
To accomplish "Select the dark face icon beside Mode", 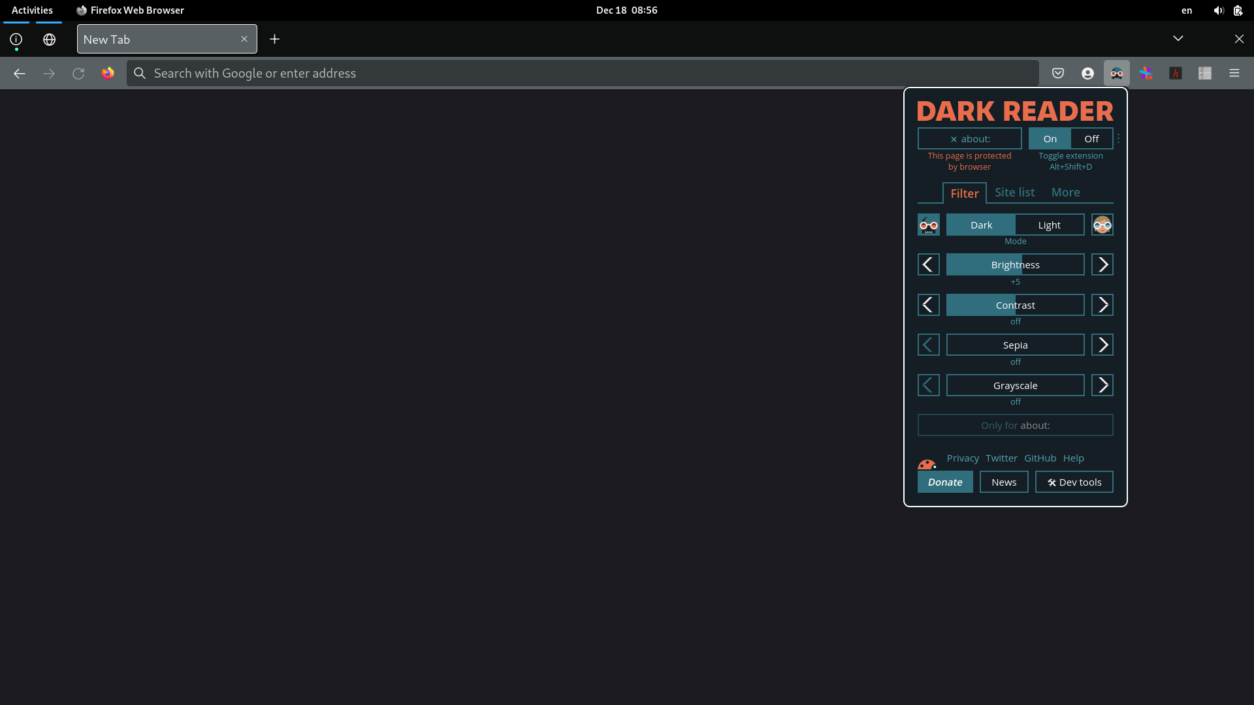I will click(928, 225).
